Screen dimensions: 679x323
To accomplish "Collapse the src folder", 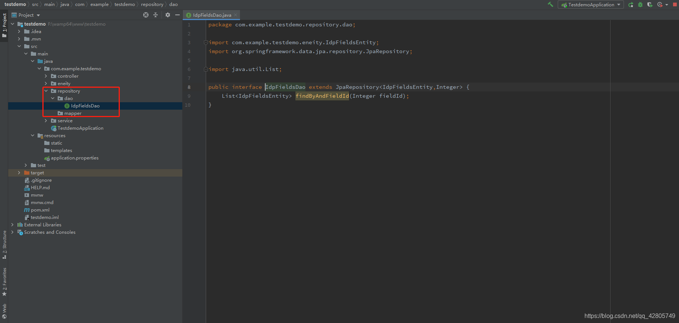I will click(x=19, y=46).
